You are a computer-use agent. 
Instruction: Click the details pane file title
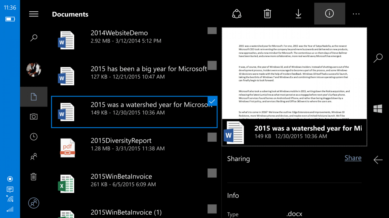click(x=308, y=128)
